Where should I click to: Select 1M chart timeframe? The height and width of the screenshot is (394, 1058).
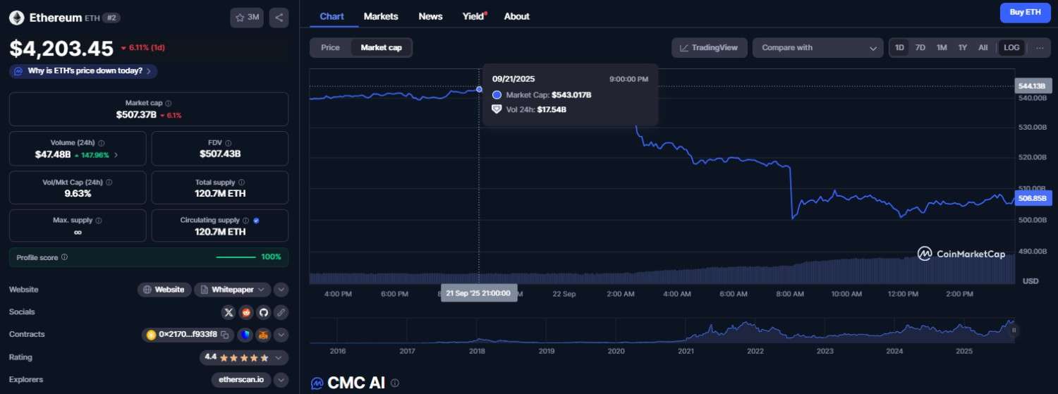(942, 48)
